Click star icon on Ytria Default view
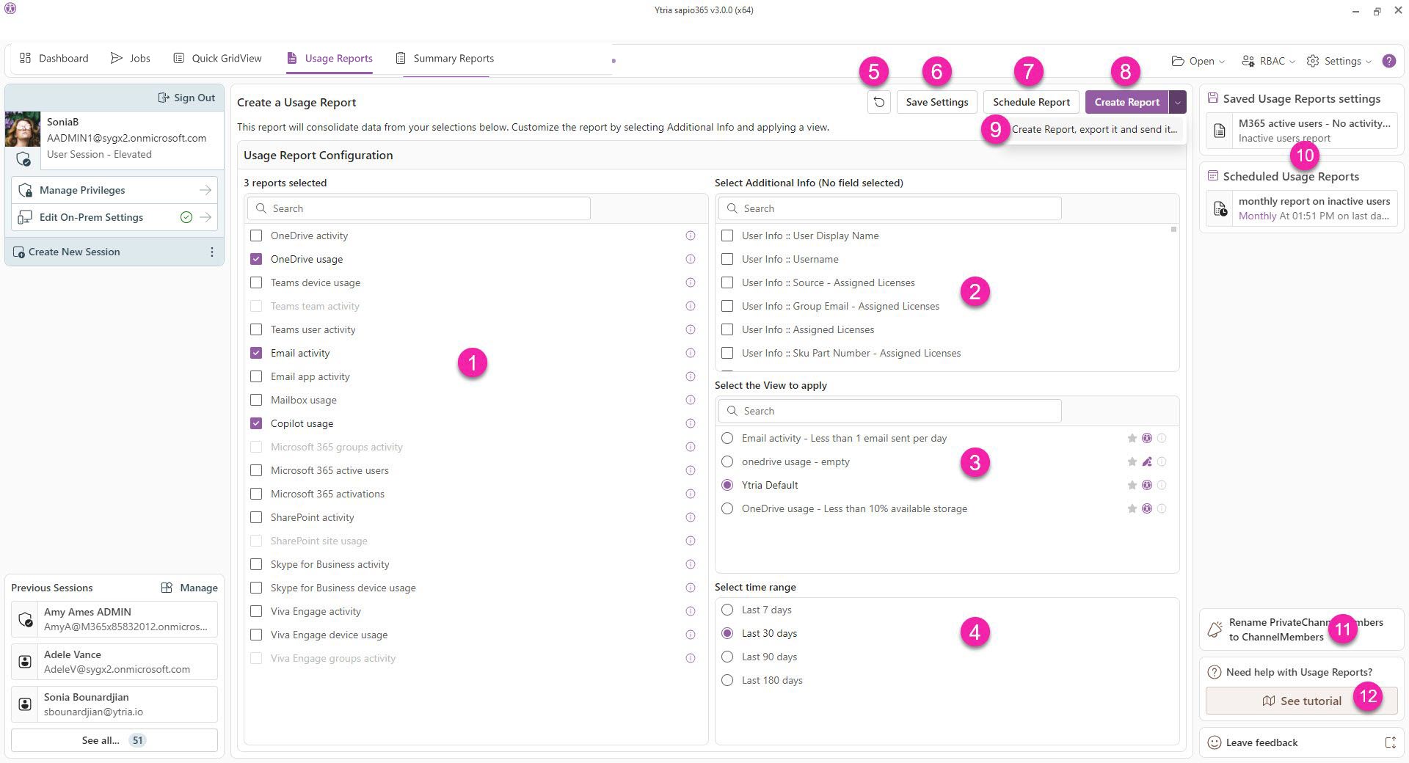The width and height of the screenshot is (1409, 763). click(x=1132, y=485)
